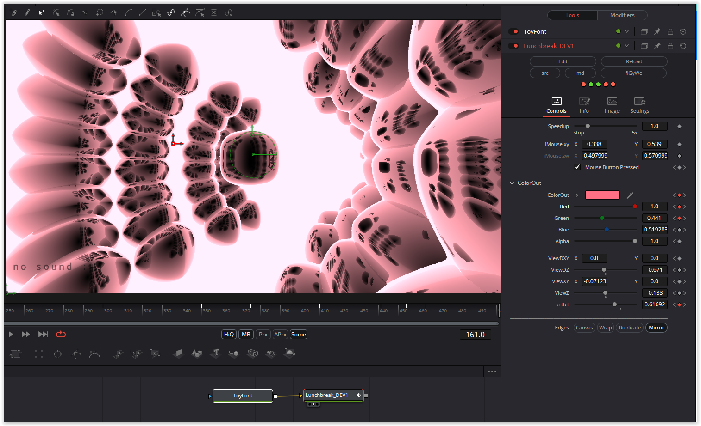The width and height of the screenshot is (701, 426).
Task: Add a Rectangle mask from toolbar
Action: [39, 354]
